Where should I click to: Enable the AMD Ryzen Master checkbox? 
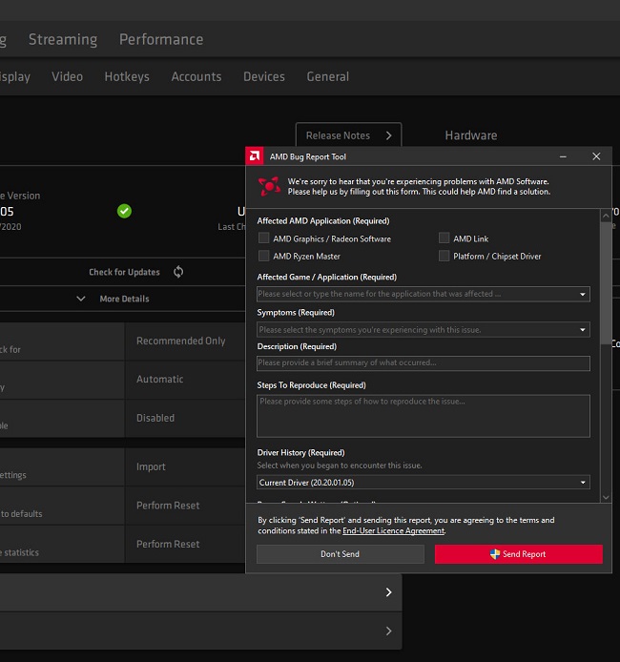click(264, 256)
